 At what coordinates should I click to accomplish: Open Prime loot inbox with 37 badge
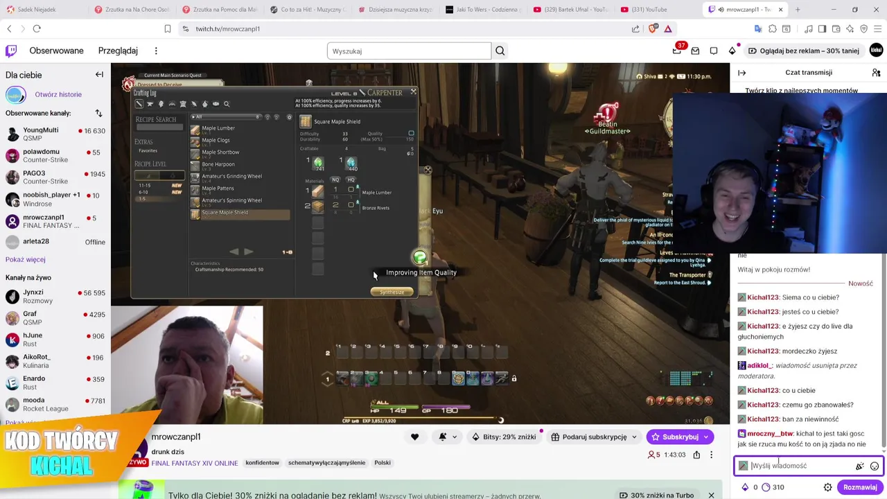(x=677, y=51)
